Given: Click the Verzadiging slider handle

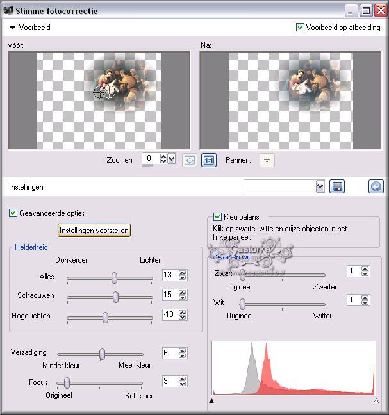Looking at the screenshot, I should pyautogui.click(x=102, y=354).
